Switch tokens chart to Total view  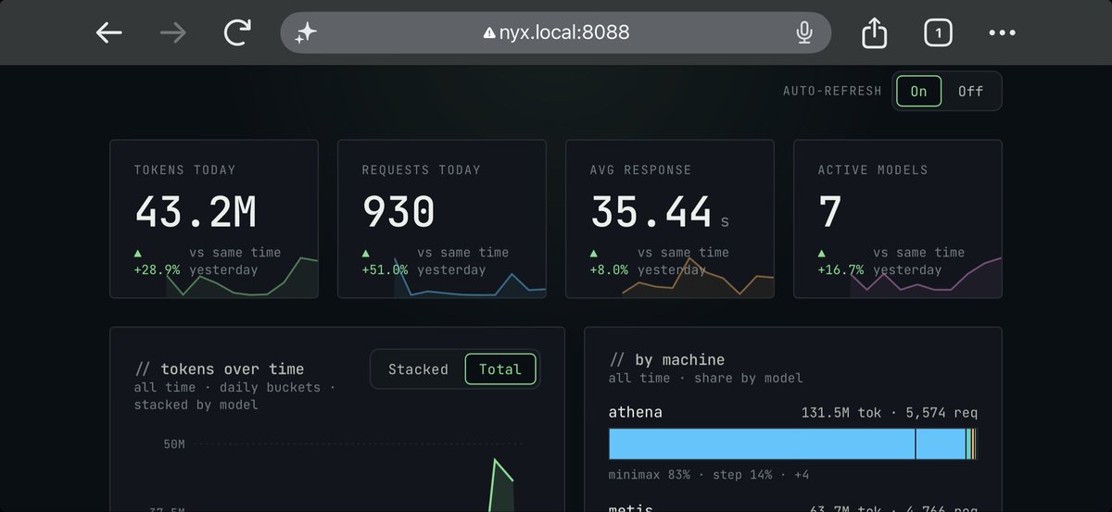tap(499, 369)
